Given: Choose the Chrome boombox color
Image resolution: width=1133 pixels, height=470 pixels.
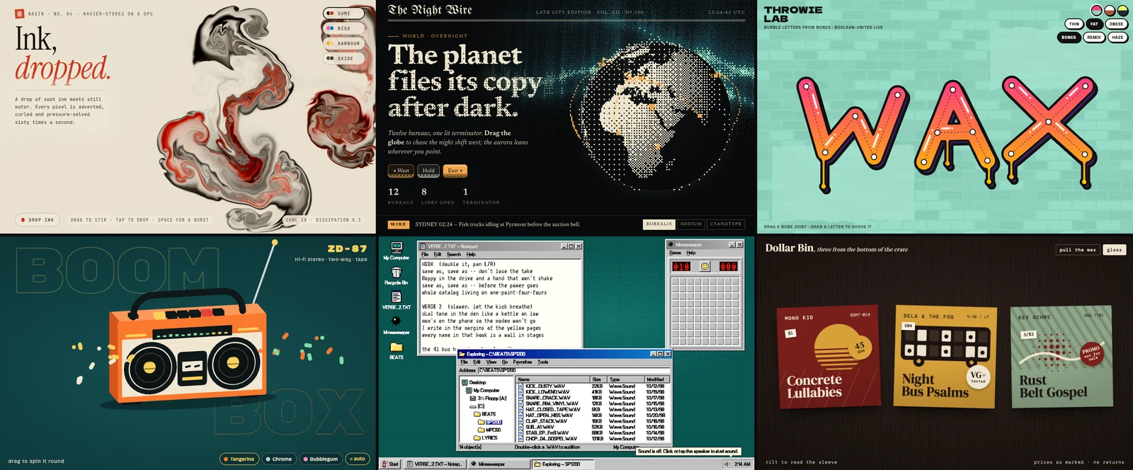Looking at the screenshot, I should [x=278, y=459].
